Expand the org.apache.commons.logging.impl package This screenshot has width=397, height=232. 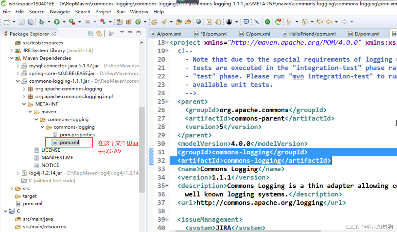point(24,96)
